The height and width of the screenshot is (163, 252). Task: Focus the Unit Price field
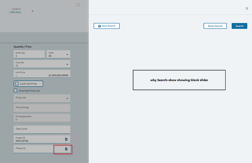click(x=42, y=74)
